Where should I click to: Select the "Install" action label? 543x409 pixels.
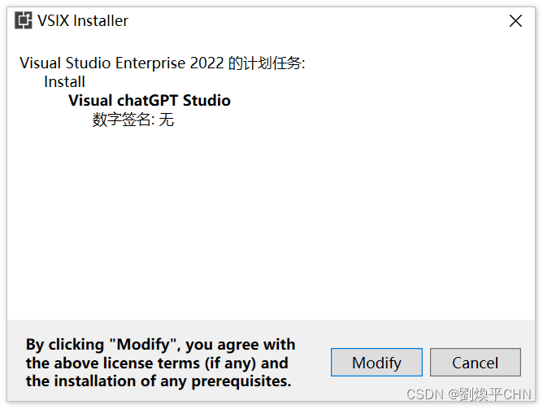point(64,82)
